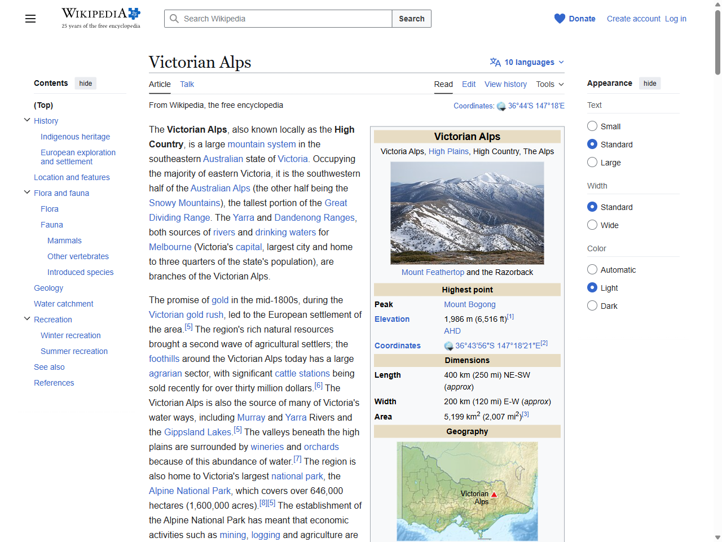This screenshot has width=722, height=542.
Task: Open the Alpine National Park link
Action: [190, 491]
